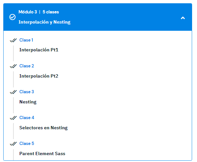Click double-check icon beside Clase 5
The image size is (197, 162).
(13, 144)
